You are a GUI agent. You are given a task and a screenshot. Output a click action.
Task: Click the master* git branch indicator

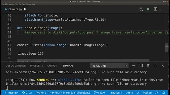tap(12, 93)
